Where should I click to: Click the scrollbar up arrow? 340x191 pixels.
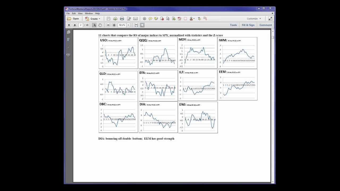[273, 31]
